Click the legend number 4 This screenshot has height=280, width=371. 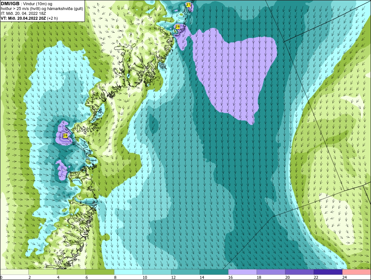point(58,277)
